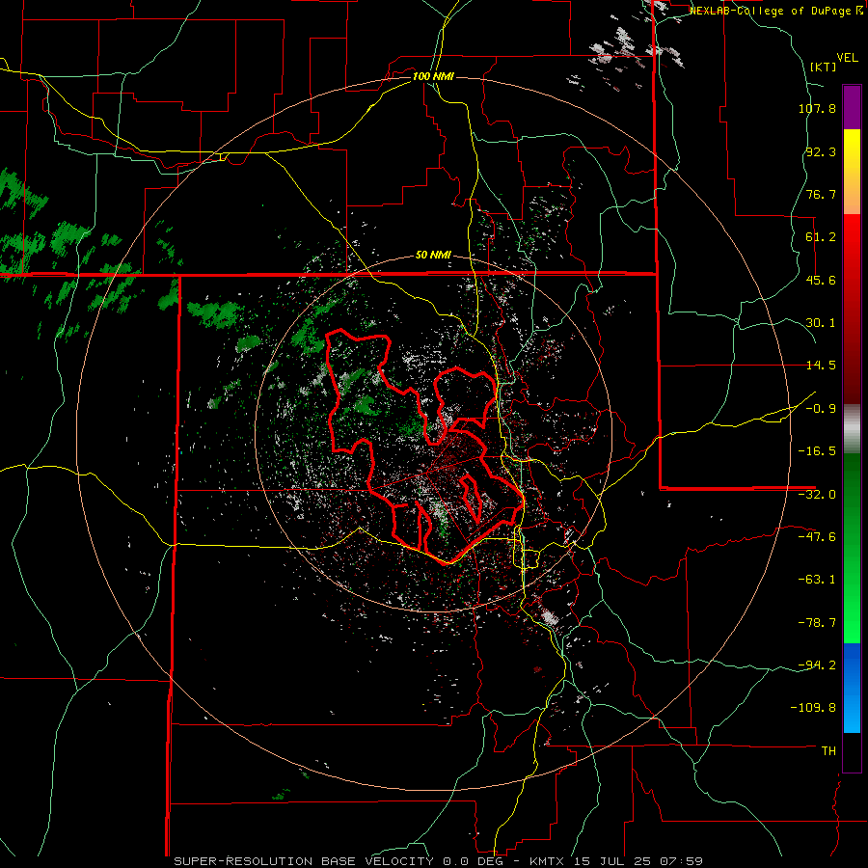Viewport: 868px width, 868px height.
Task: Click the -78.7 velocity scale value
Action: click(817, 623)
